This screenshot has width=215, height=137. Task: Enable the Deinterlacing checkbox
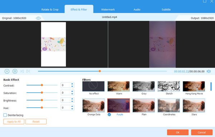click(x=5, y=115)
